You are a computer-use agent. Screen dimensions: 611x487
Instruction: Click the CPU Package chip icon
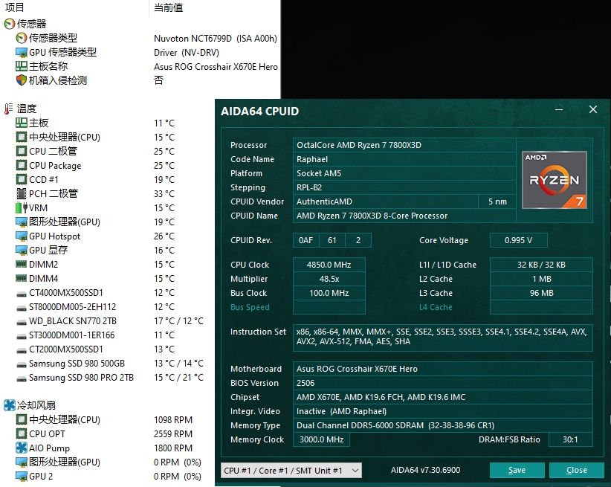pyautogui.click(x=22, y=165)
